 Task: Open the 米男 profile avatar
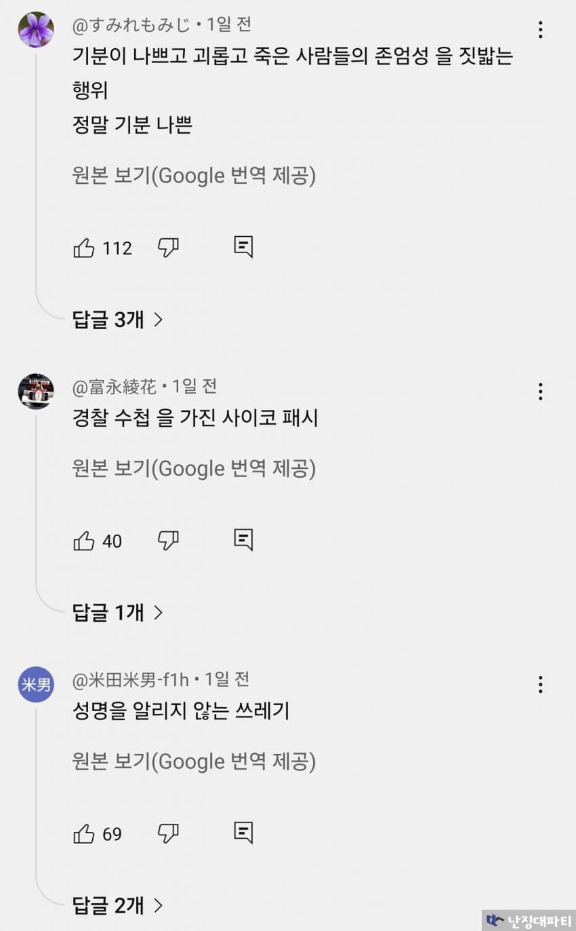(x=36, y=685)
